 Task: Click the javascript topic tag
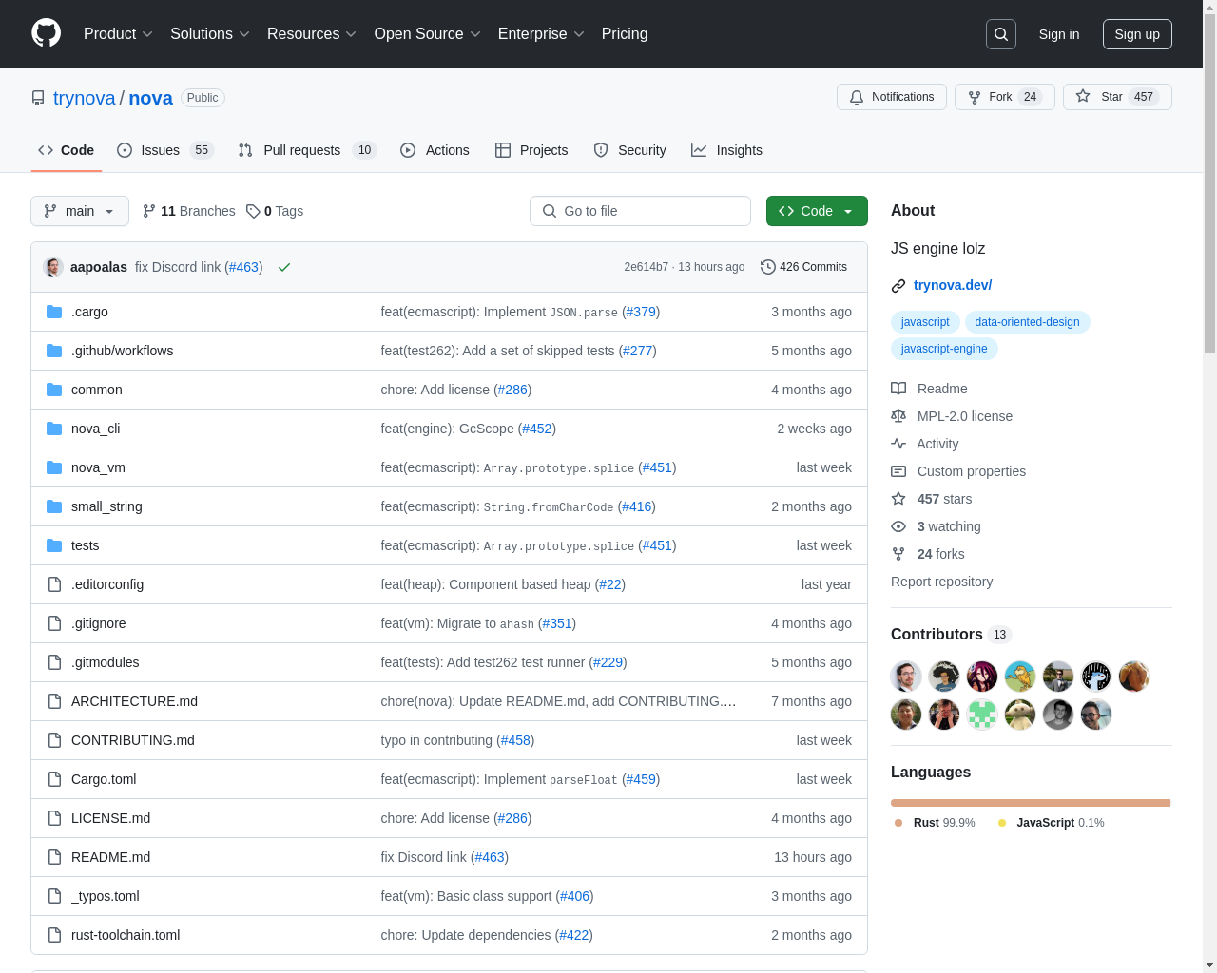[x=925, y=322]
